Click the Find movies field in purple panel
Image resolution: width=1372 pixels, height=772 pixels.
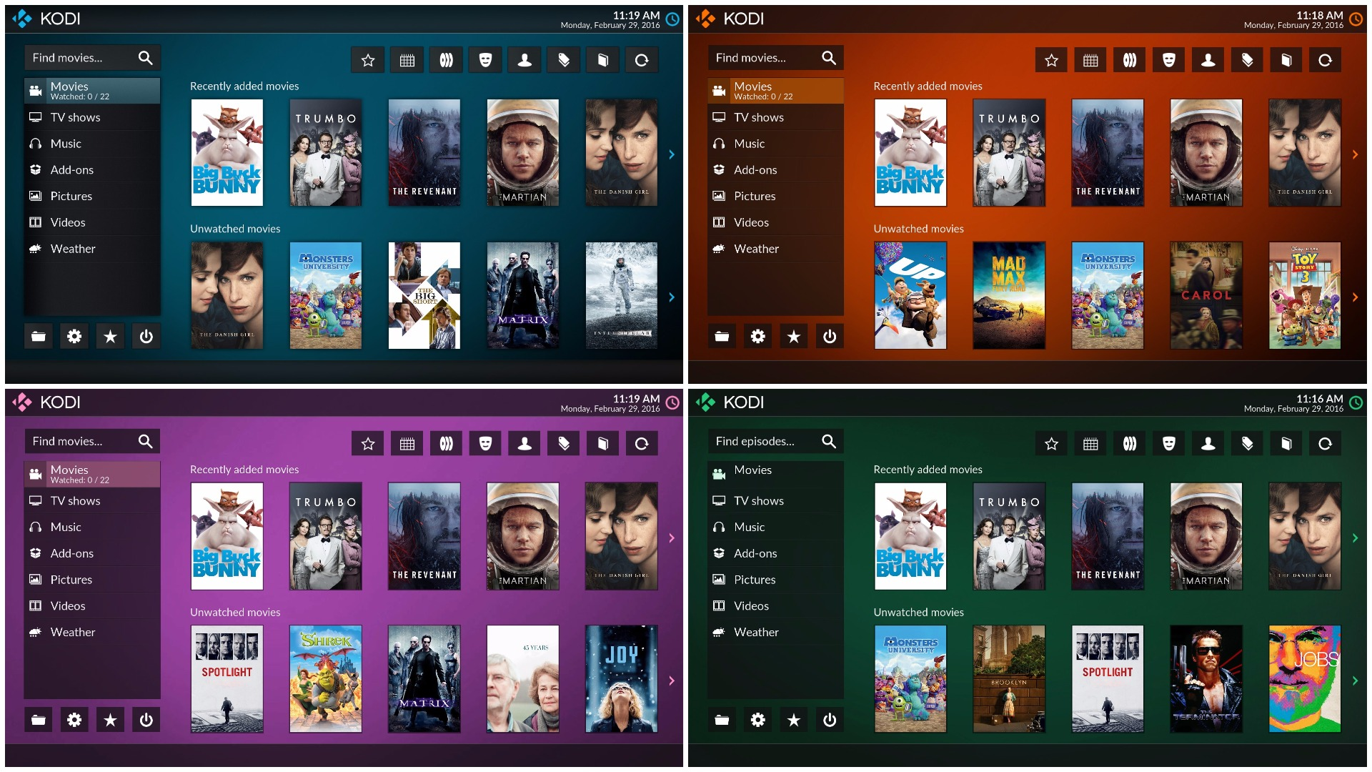(92, 441)
